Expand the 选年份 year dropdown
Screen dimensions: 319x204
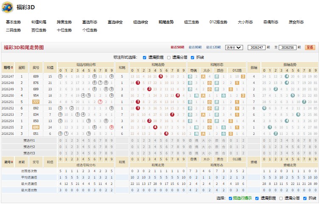tap(234, 48)
